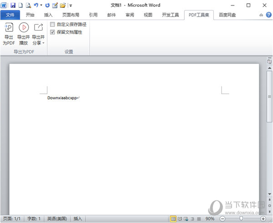Viewport: 273px width, 223px height.
Task: Save the document using the floppy disk icon
Action: pyautogui.click(x=13, y=5)
